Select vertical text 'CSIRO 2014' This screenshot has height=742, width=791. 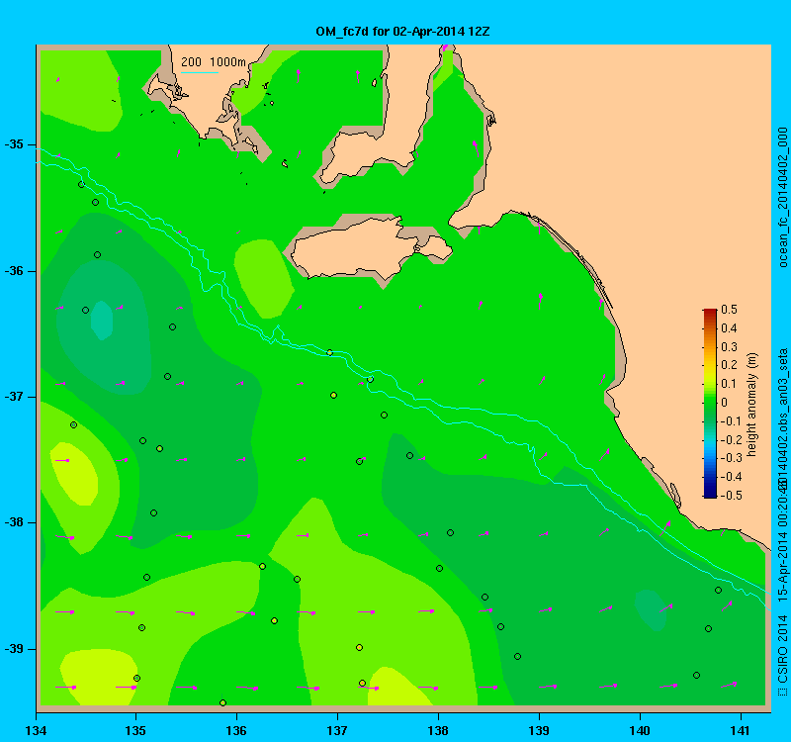coord(782,649)
